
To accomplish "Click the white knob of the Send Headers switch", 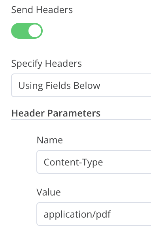I will click(x=35, y=31).
